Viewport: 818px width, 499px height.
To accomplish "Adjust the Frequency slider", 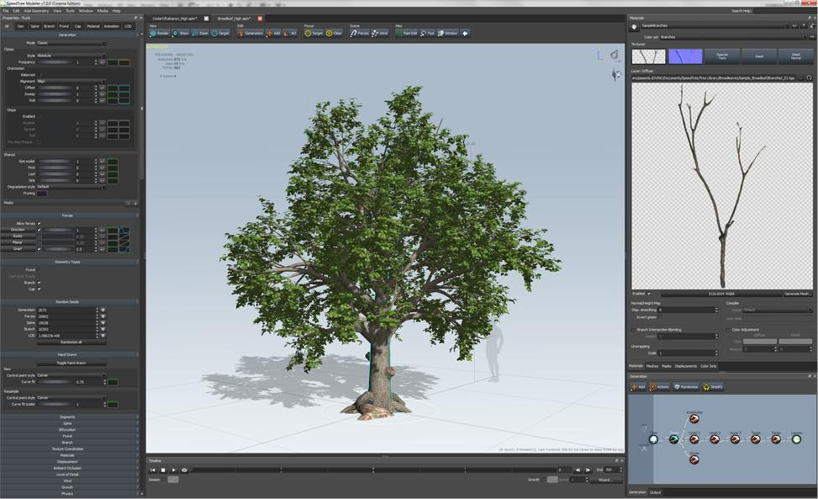I will [55, 62].
